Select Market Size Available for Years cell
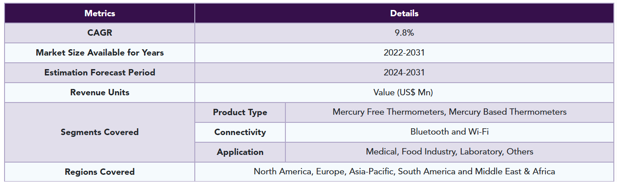This screenshot has width=617, height=182. point(100,53)
